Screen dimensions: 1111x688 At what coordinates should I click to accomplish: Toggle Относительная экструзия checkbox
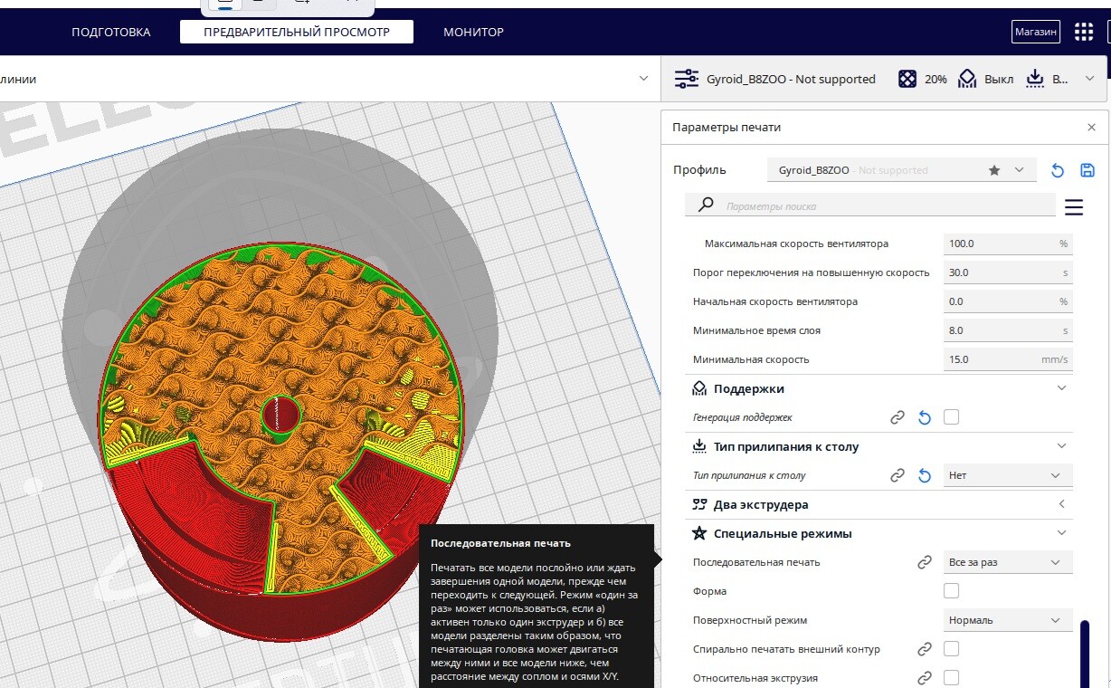[x=951, y=678]
